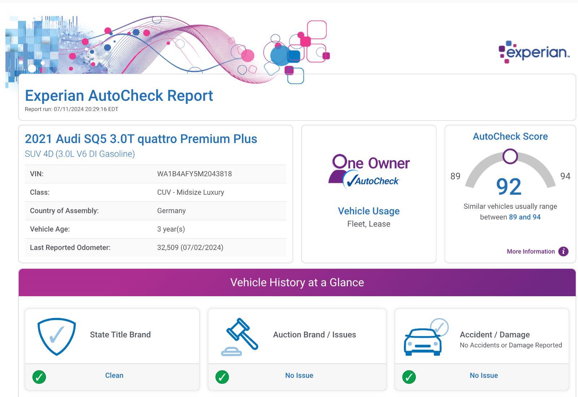Viewport: 578px width, 397px height.
Task: Open the More Information link
Action: (531, 251)
